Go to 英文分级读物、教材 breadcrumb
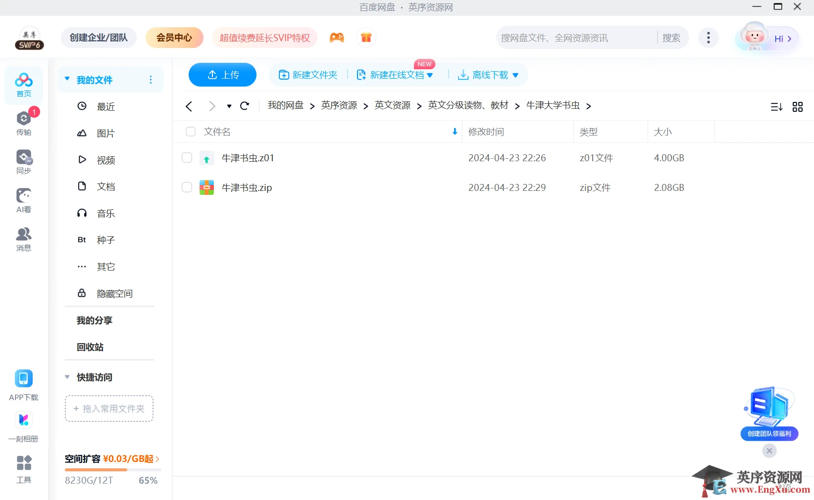814x500 pixels. [468, 105]
